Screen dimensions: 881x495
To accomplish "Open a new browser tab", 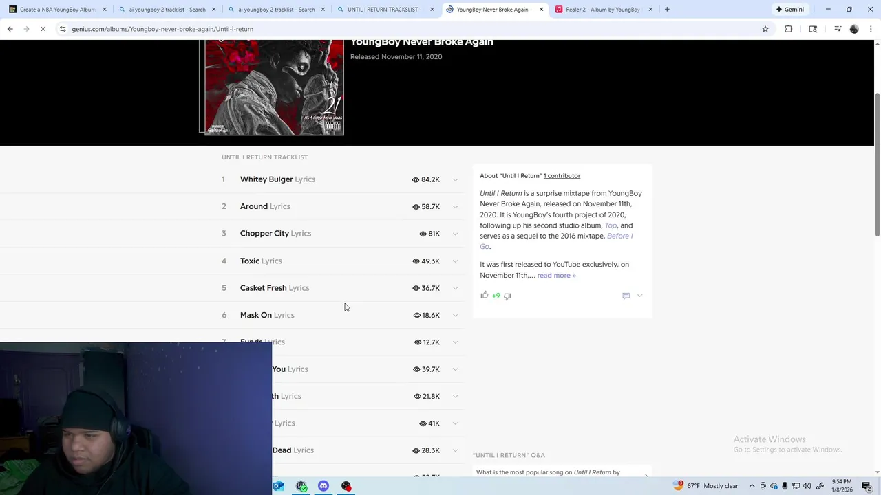I will tap(667, 10).
